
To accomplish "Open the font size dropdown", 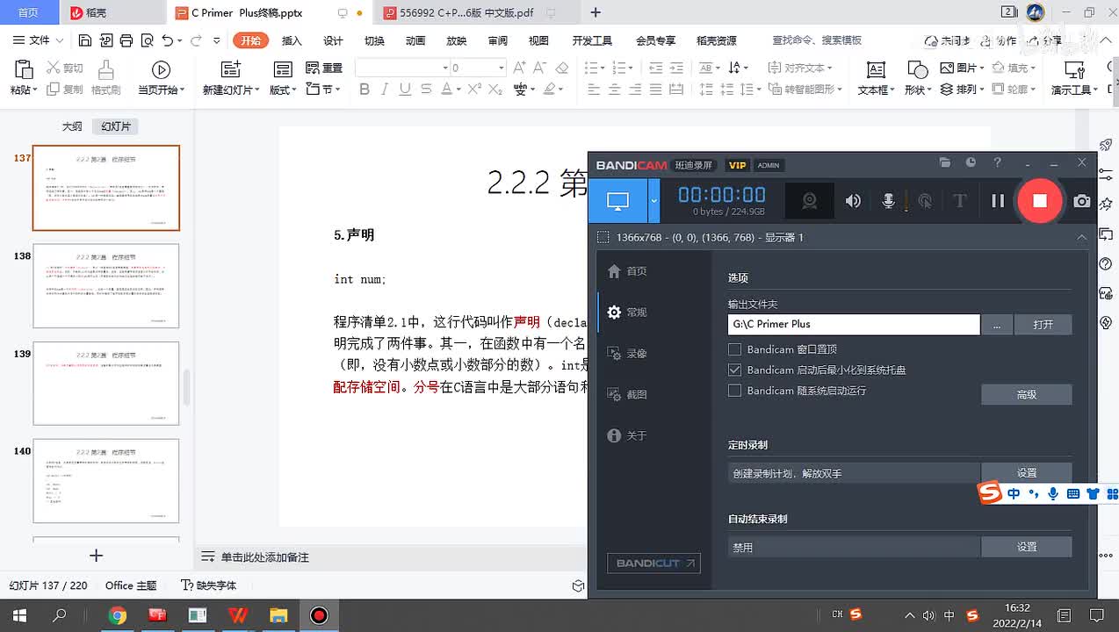I will coord(502,68).
